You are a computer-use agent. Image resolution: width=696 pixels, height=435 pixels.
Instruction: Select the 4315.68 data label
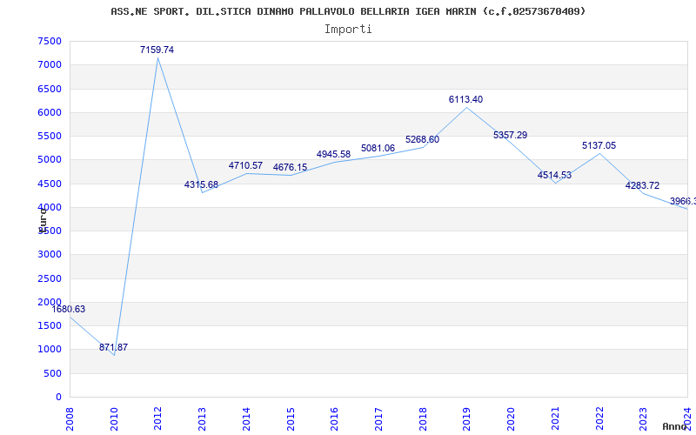click(x=201, y=185)
